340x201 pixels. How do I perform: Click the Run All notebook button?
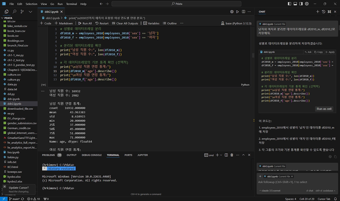click(x=85, y=23)
